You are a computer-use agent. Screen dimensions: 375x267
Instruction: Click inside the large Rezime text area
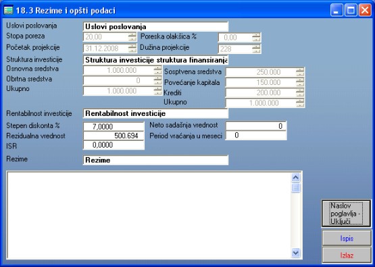tap(149, 215)
